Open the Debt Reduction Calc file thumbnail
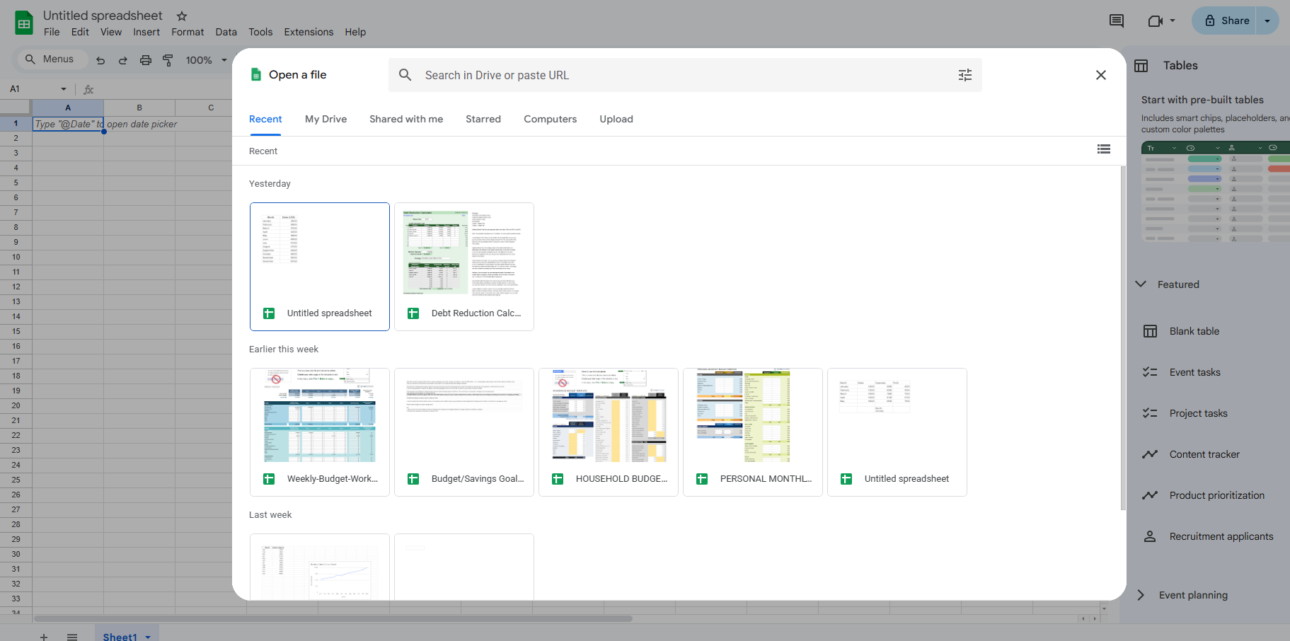Image resolution: width=1290 pixels, height=641 pixels. coord(463,266)
